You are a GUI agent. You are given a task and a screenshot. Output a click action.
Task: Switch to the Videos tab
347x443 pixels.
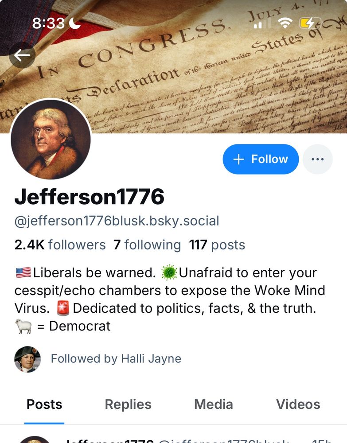(298, 404)
